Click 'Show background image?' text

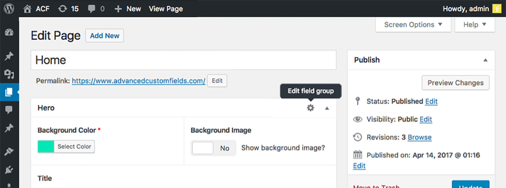coord(283,148)
